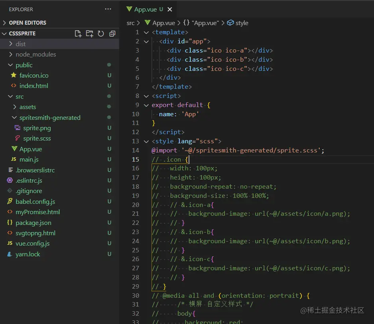Image resolution: width=374 pixels, height=324 pixels.
Task: Click the name: 'App' code line
Action: click(x=179, y=114)
